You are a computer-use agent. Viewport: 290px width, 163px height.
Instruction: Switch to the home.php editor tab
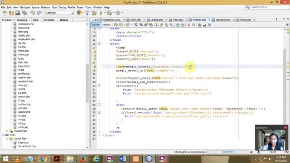coord(245,19)
